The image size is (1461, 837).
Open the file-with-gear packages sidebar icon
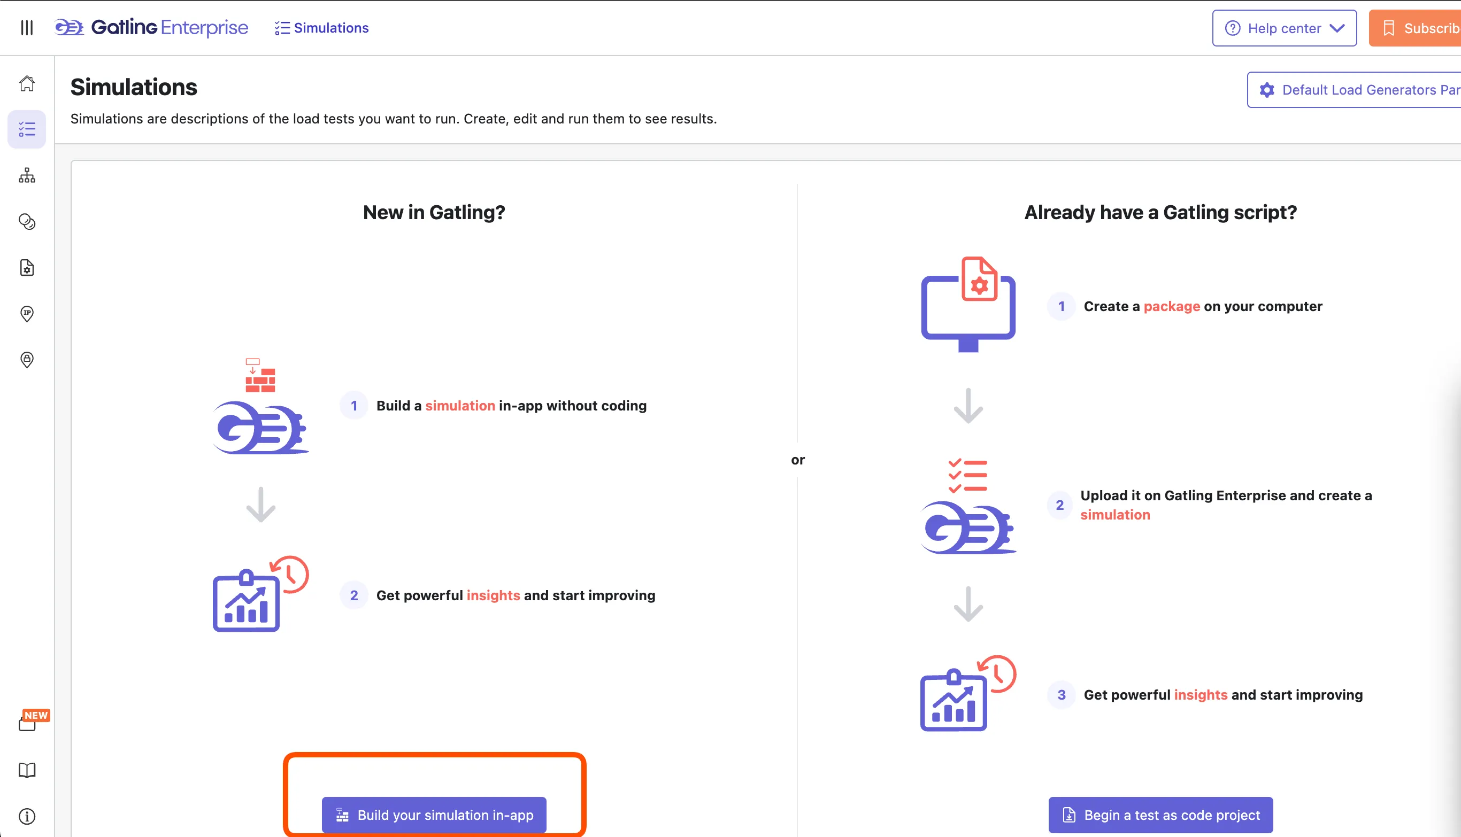[x=27, y=268]
